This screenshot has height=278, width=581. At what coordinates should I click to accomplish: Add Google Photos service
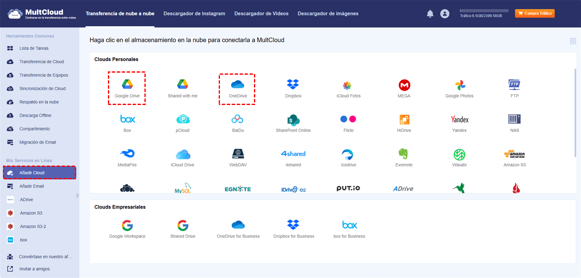tap(459, 89)
